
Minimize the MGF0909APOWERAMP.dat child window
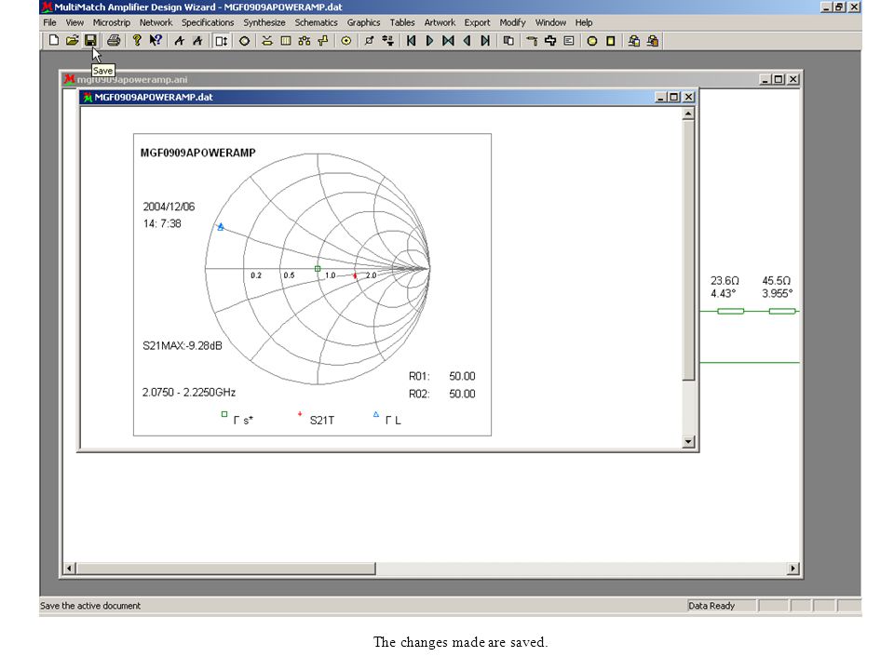[x=661, y=97]
